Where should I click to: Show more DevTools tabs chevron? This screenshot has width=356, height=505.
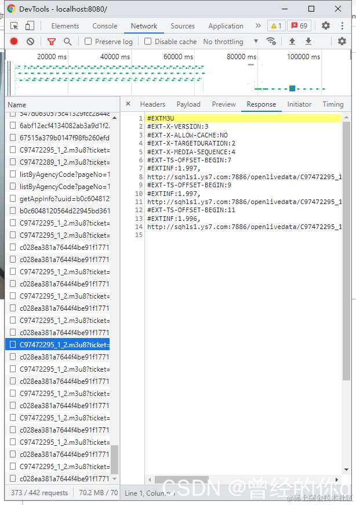pyautogui.click(x=258, y=26)
